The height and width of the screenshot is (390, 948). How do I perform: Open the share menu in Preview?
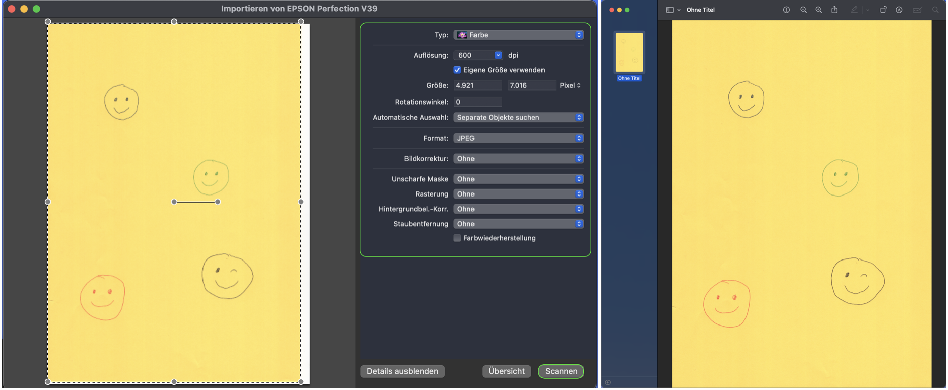pos(834,10)
